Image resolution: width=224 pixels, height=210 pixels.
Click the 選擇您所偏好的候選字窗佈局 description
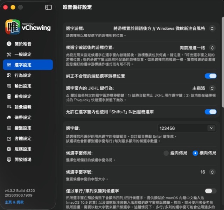click(90, 160)
